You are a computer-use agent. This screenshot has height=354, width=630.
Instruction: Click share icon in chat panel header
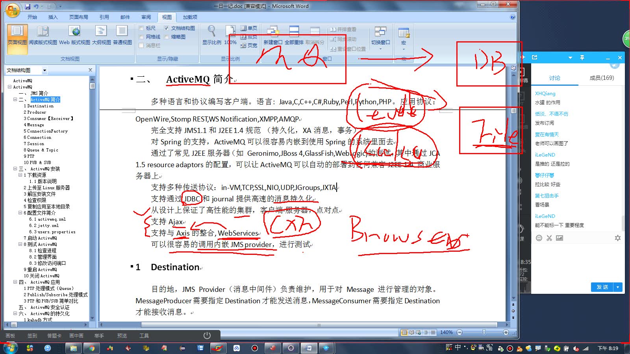534,57
